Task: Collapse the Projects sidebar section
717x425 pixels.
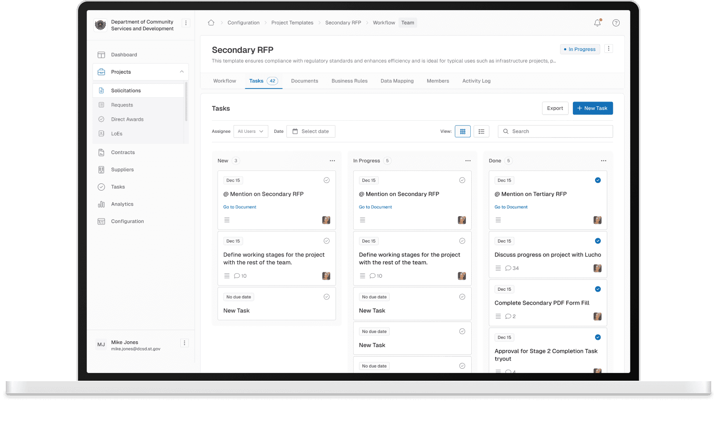Action: click(x=182, y=72)
